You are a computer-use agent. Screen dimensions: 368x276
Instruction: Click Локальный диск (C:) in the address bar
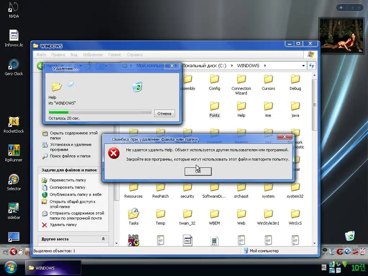[x=204, y=66]
